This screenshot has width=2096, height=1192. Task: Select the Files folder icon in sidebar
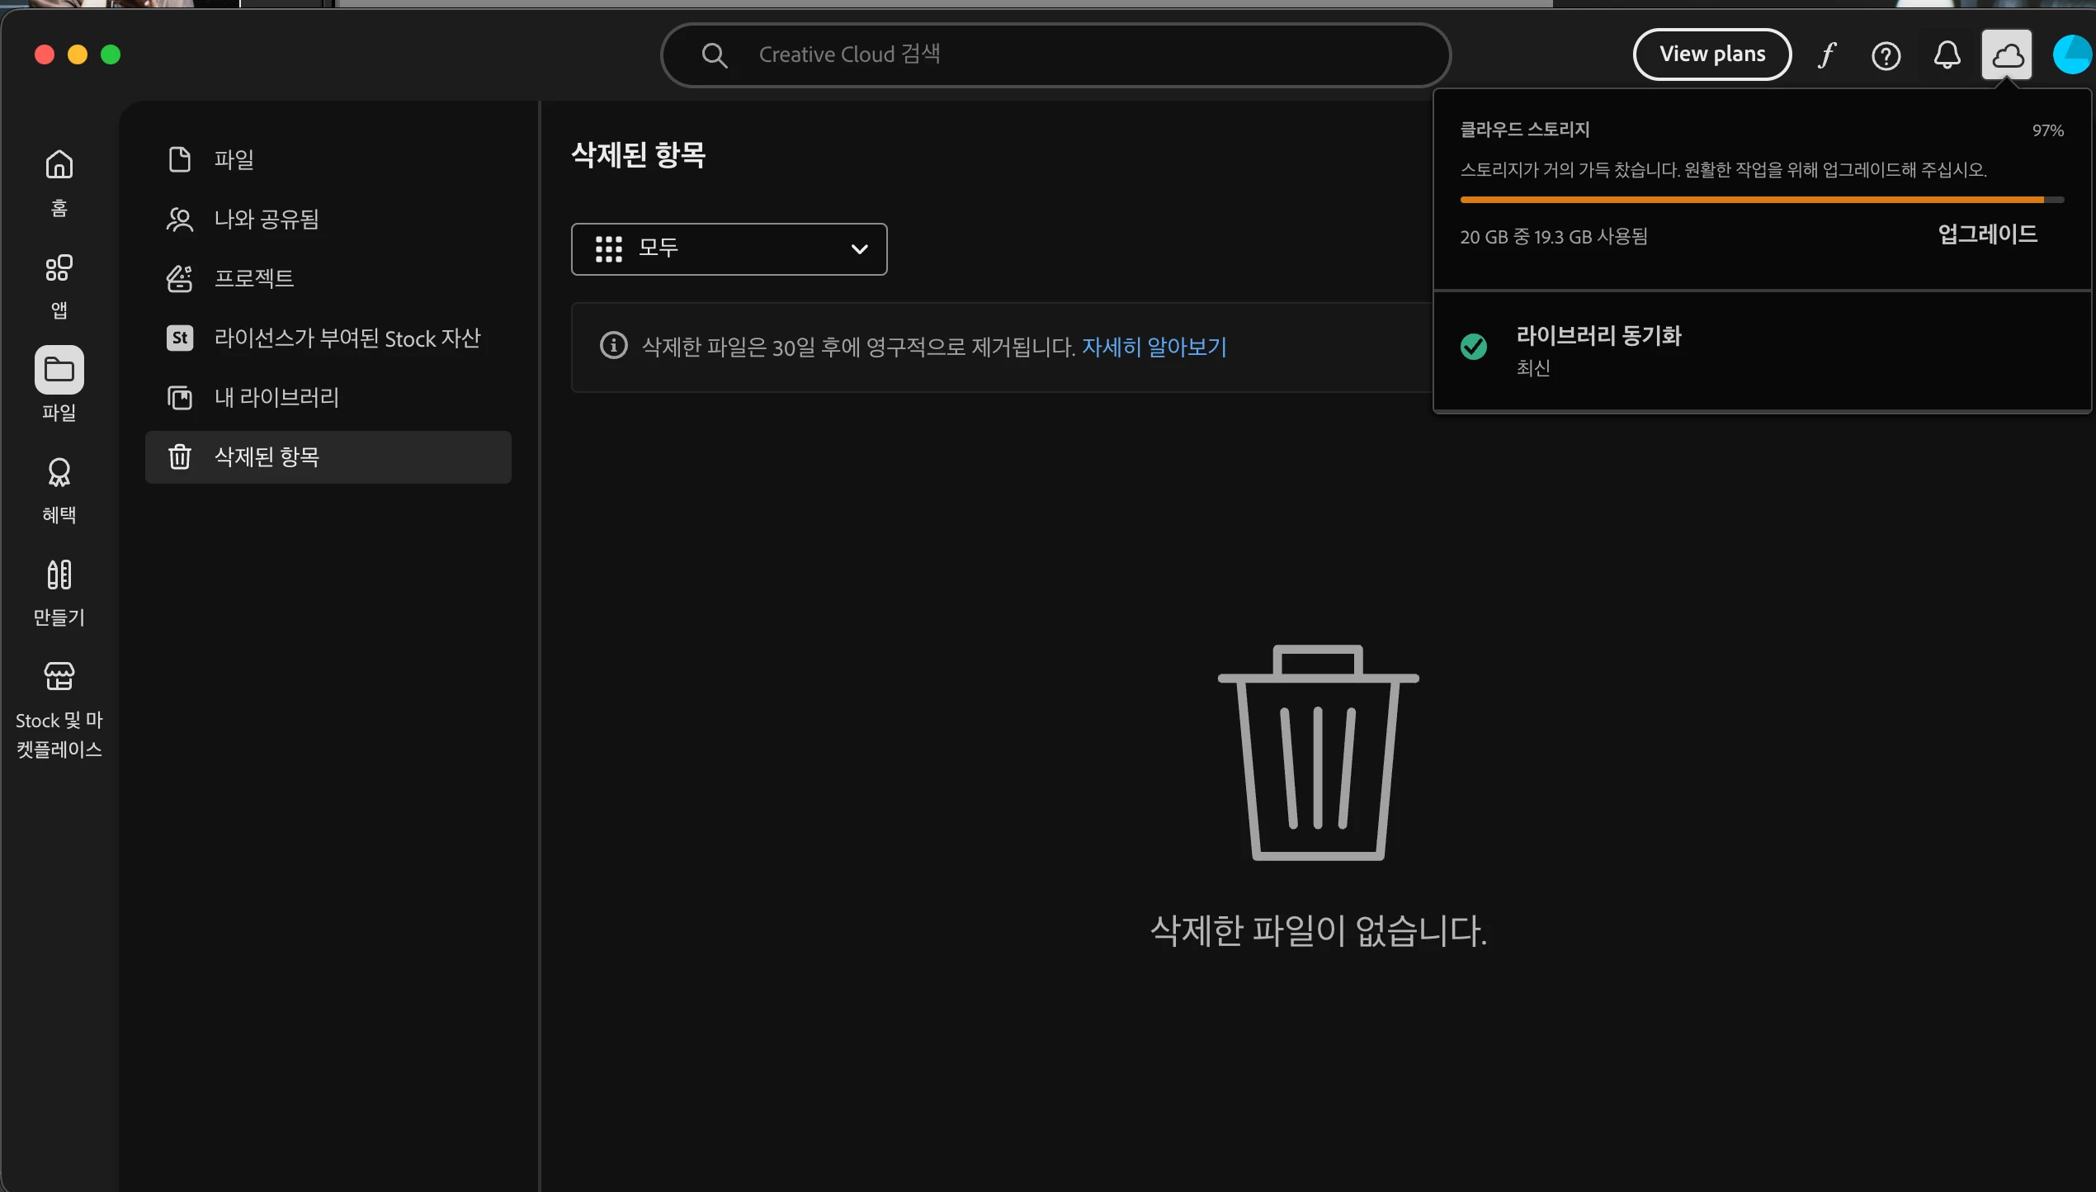click(x=59, y=370)
